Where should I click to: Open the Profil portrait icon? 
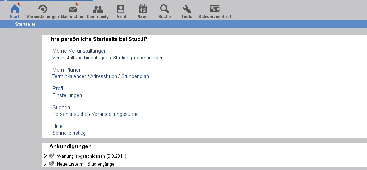coord(121,9)
